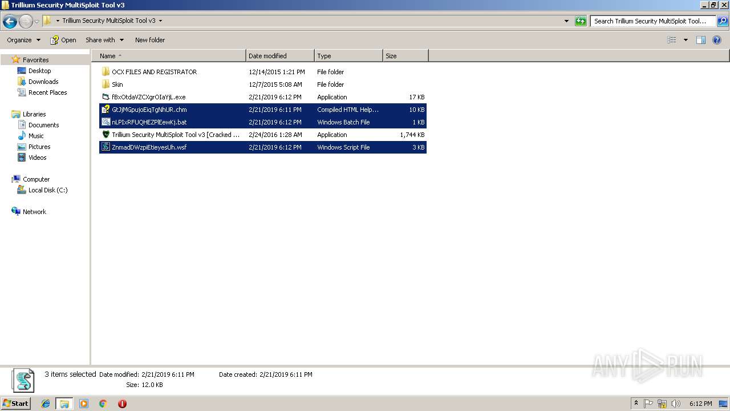This screenshot has width=730, height=411.
Task: Click the red security taskbar icon
Action: tap(122, 404)
